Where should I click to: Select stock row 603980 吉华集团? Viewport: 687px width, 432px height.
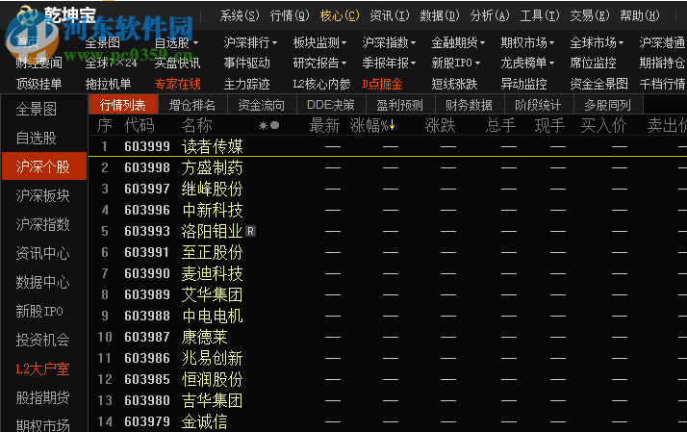click(x=388, y=400)
